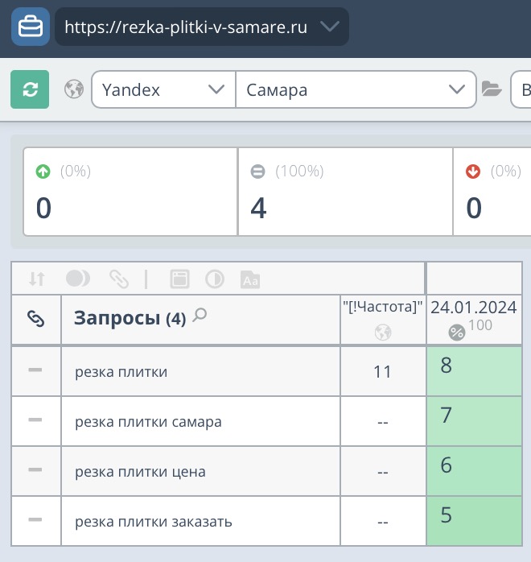The width and height of the screenshot is (531, 562).
Task: Click the green position cell showing 8
Action: tap(473, 370)
